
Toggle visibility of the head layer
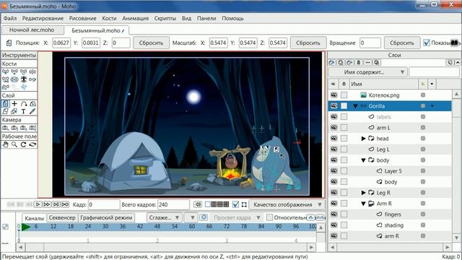coord(334,139)
